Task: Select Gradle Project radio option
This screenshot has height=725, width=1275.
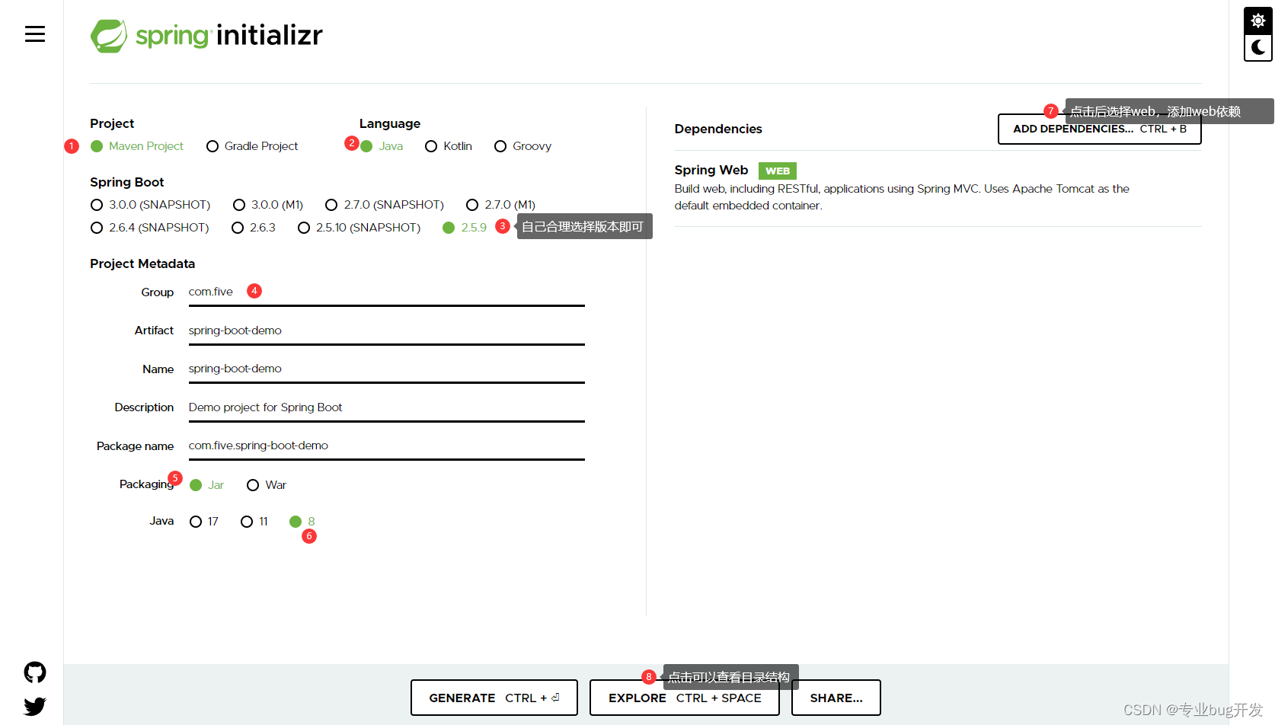Action: tap(252, 146)
